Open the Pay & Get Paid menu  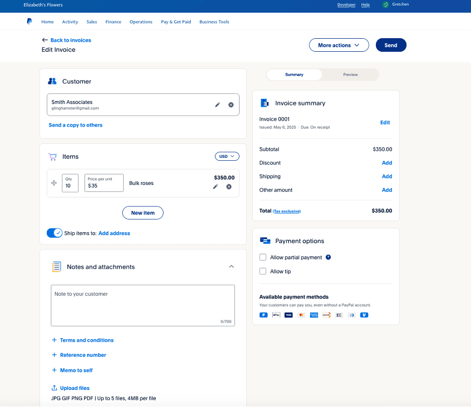(x=176, y=22)
